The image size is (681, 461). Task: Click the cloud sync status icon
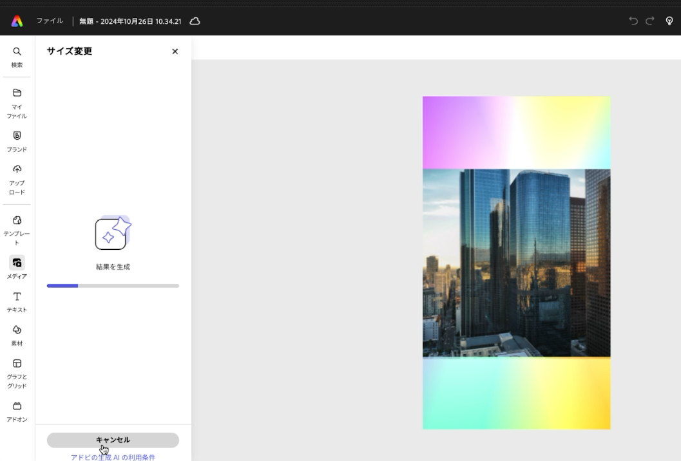tap(195, 21)
